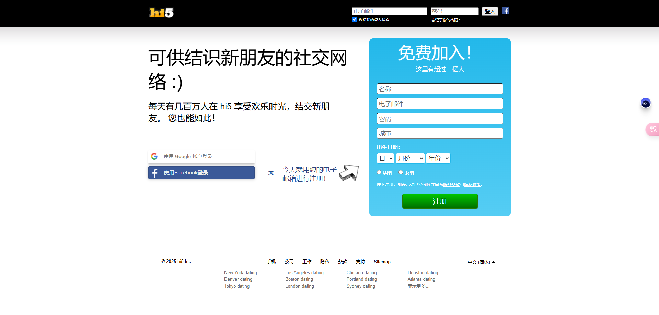
Task: Open the 月份 birth month dropdown
Action: coord(410,158)
